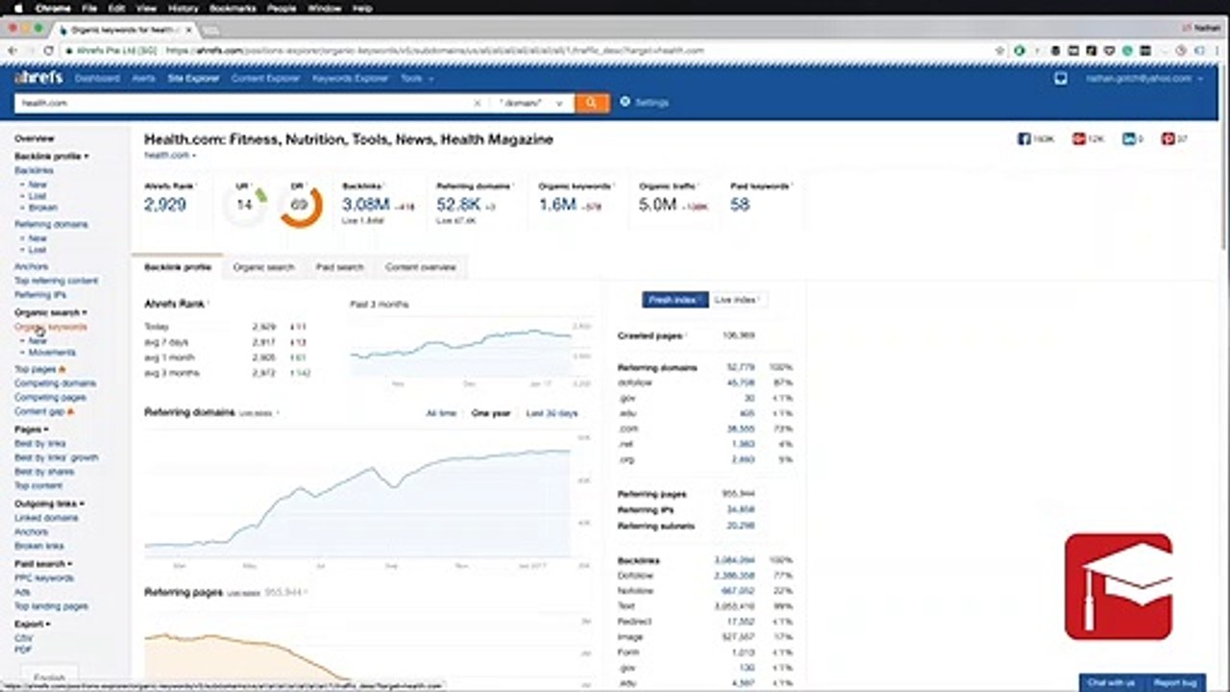Click the UR 14 gauge

pyautogui.click(x=245, y=205)
